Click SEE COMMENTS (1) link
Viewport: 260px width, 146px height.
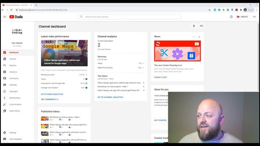50,99
